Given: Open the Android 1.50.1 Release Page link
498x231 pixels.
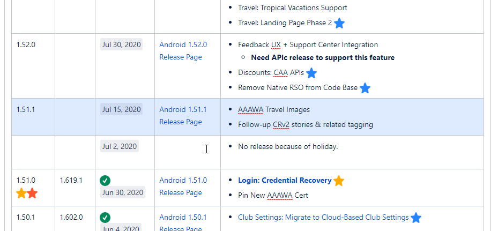Looking at the screenshot, I should (x=183, y=222).
